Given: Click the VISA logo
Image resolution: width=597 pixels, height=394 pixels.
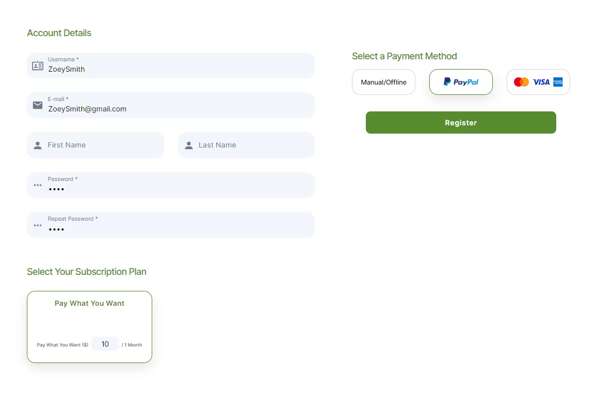Looking at the screenshot, I should point(541,82).
